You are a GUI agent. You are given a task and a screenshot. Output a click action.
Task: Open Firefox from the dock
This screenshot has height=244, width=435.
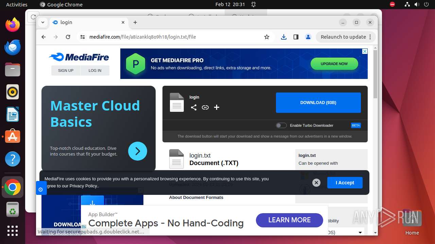pos(13,25)
